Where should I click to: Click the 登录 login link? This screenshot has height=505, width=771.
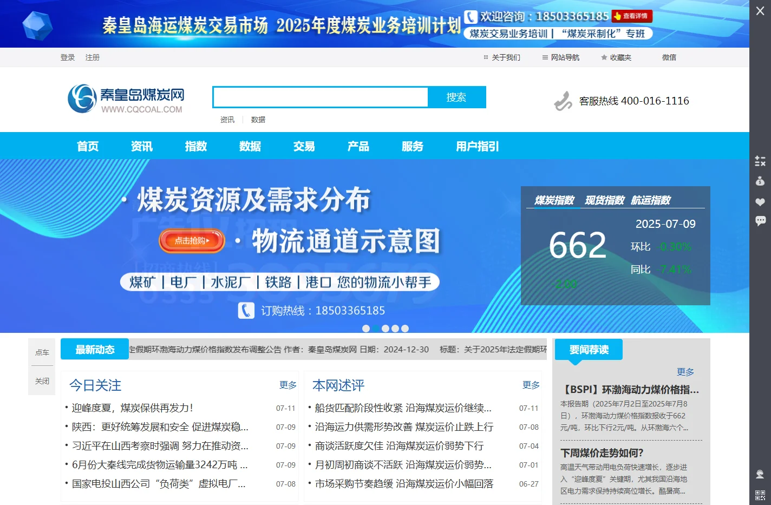click(x=68, y=57)
